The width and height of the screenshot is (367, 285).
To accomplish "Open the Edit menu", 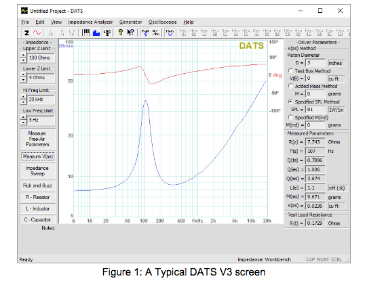I will point(40,22).
